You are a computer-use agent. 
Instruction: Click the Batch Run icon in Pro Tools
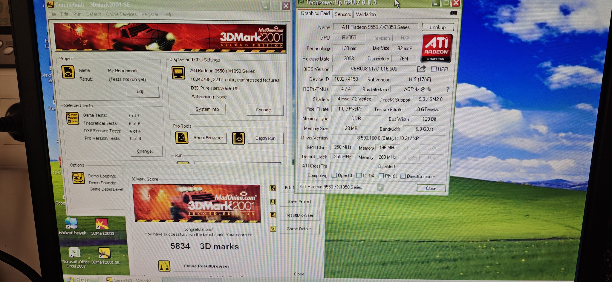(x=238, y=138)
